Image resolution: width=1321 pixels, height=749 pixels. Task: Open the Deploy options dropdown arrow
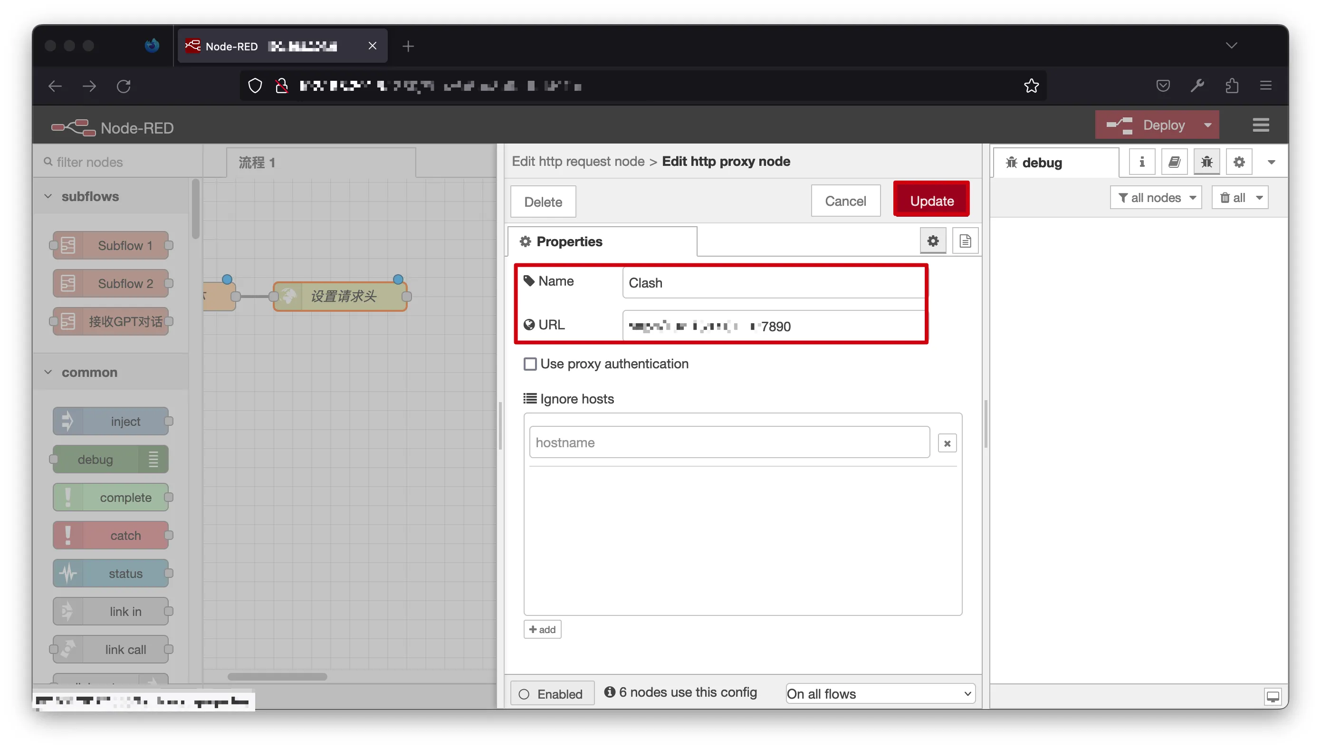[x=1207, y=125]
